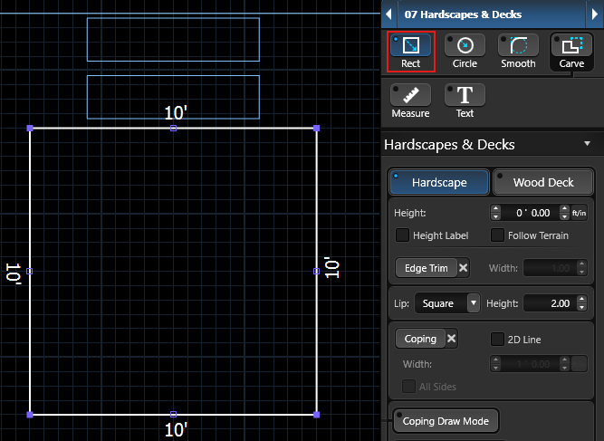
Task: Enable the Height Label checkbox
Action: click(x=403, y=235)
